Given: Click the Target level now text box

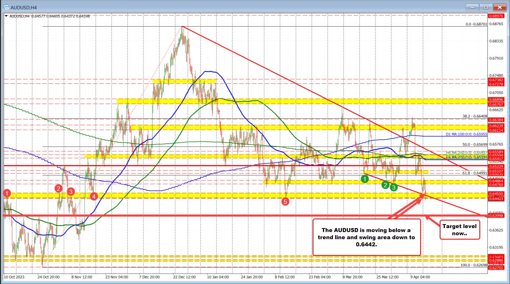Looking at the screenshot, I should (459, 229).
